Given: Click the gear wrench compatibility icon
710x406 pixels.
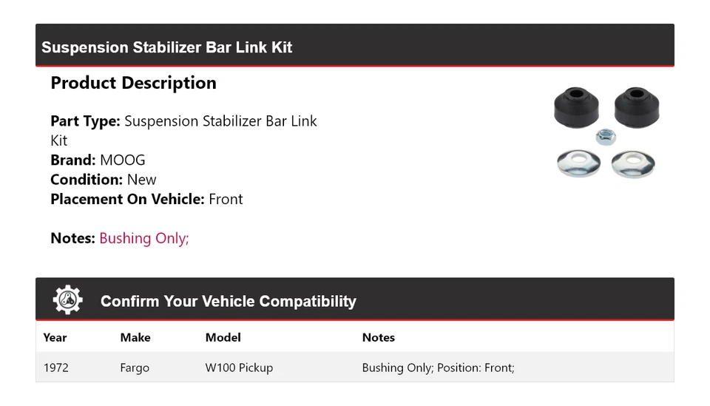Looking at the screenshot, I should tap(67, 300).
